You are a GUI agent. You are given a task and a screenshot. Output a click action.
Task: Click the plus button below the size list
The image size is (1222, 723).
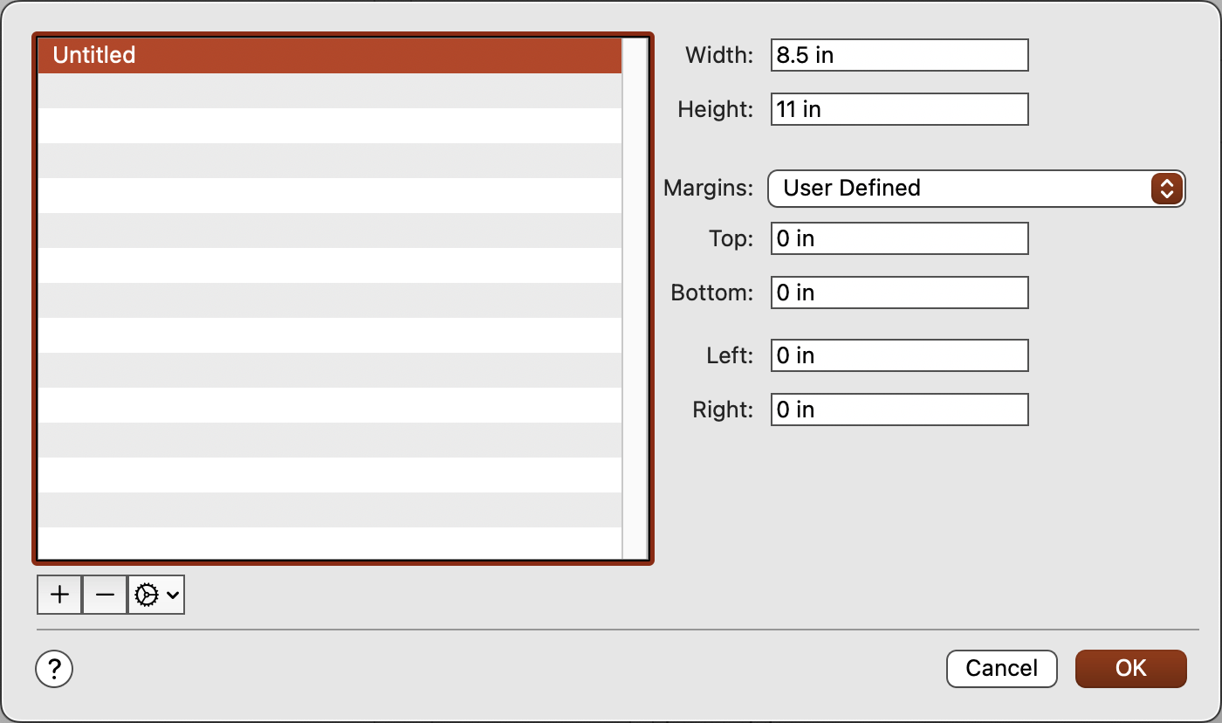[x=58, y=595]
